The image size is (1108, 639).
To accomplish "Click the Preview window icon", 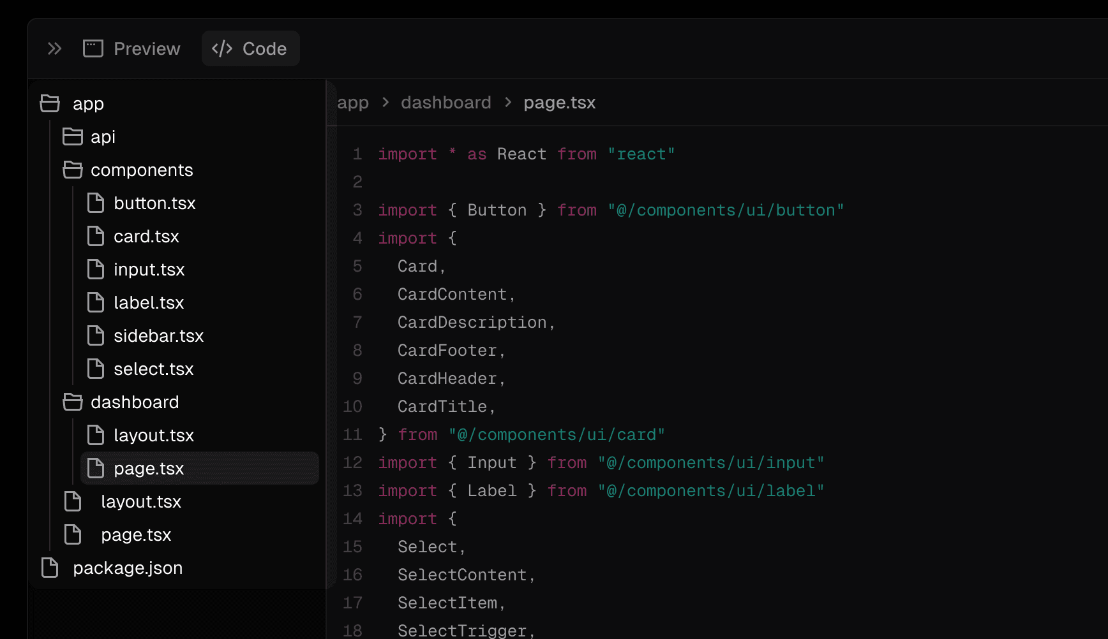I will tap(93, 48).
